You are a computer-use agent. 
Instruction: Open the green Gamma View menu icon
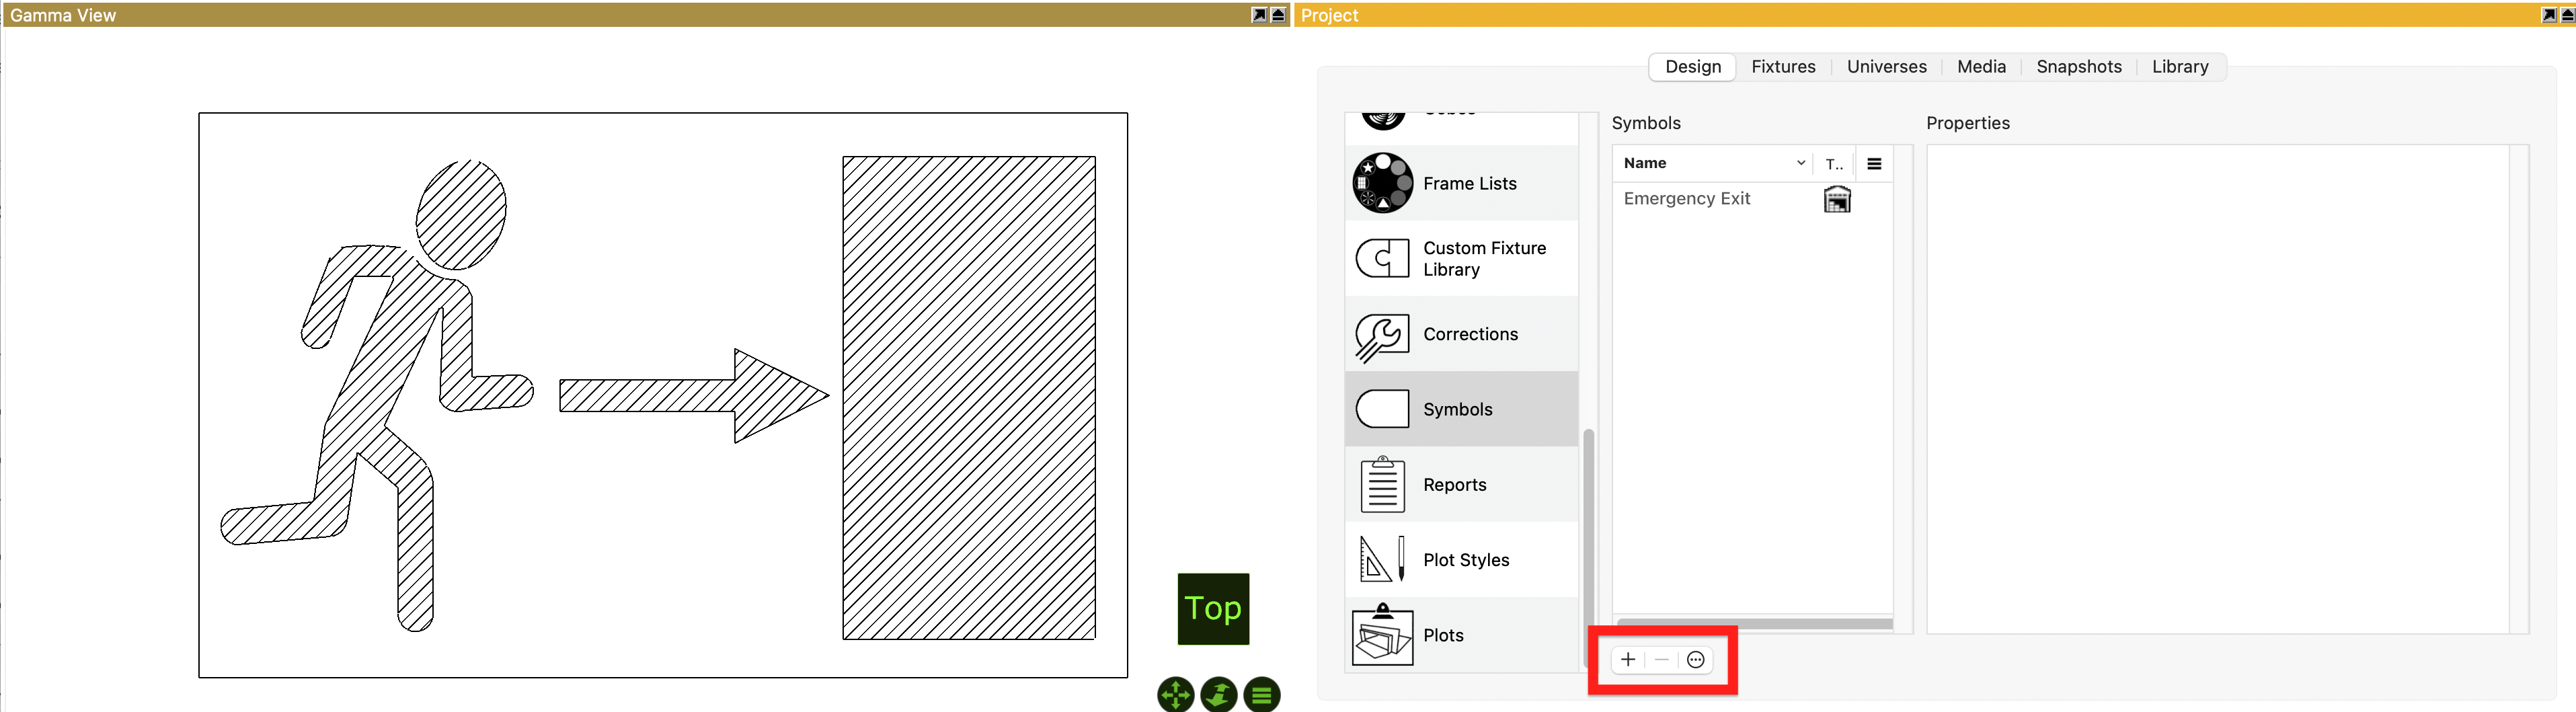tap(1261, 694)
